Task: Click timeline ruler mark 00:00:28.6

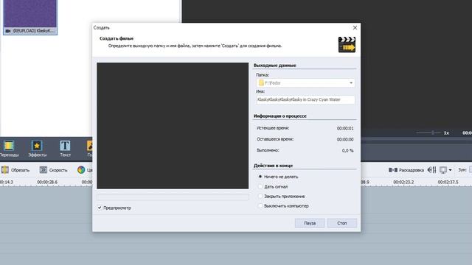Action: 47,182
